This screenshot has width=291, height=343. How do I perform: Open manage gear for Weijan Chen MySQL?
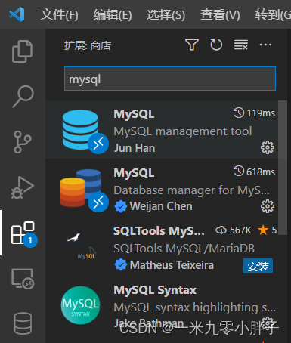coord(268,206)
